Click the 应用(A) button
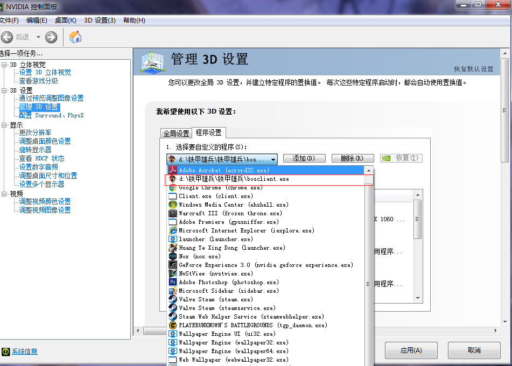 click(411, 350)
